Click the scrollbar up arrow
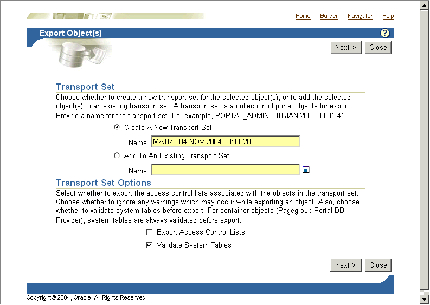Viewport: 430px width, 305px height. coord(424,5)
